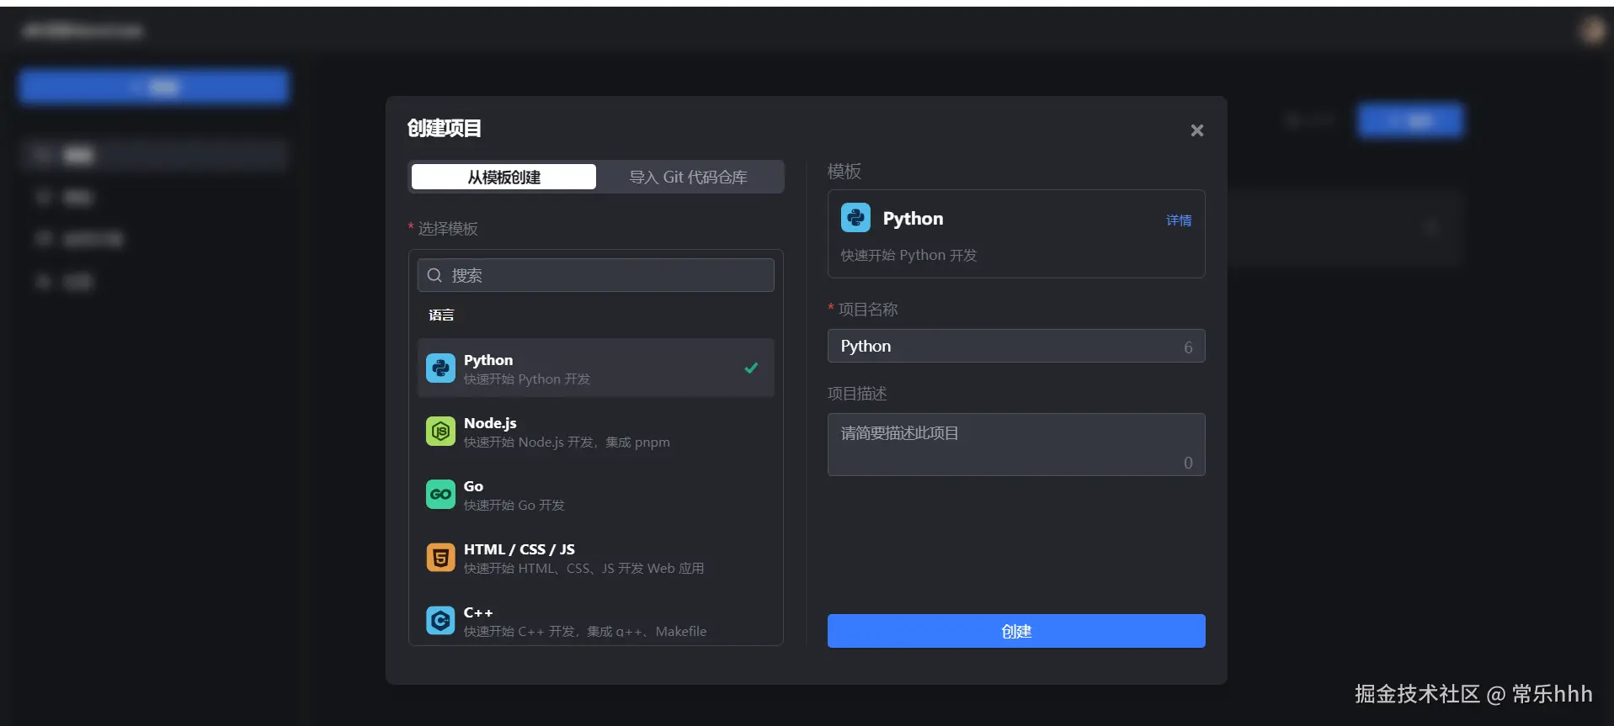The width and height of the screenshot is (1614, 726).
Task: Select the Node.js template icon
Action: pyautogui.click(x=440, y=432)
